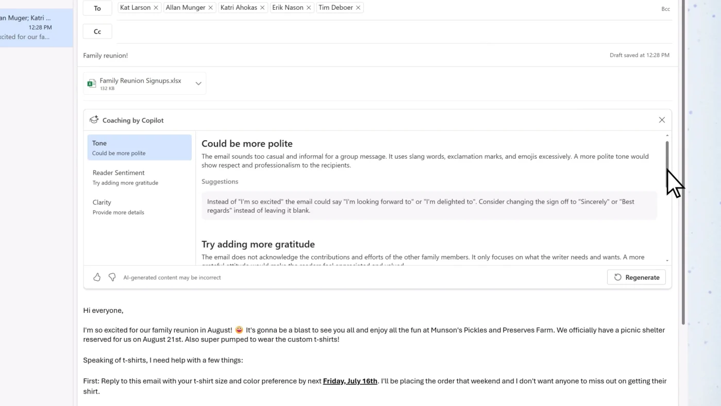This screenshot has width=721, height=406.
Task: Click the thumbs up feedback icon
Action: tap(97, 277)
